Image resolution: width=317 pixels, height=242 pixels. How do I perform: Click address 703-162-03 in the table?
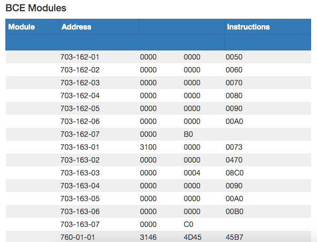[x=80, y=83]
